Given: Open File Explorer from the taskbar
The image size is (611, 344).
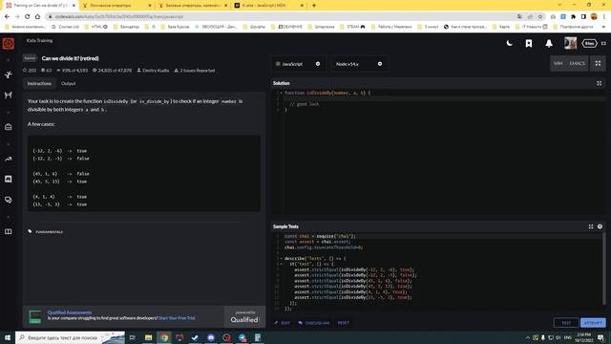Looking at the screenshot, I should click(x=149, y=337).
